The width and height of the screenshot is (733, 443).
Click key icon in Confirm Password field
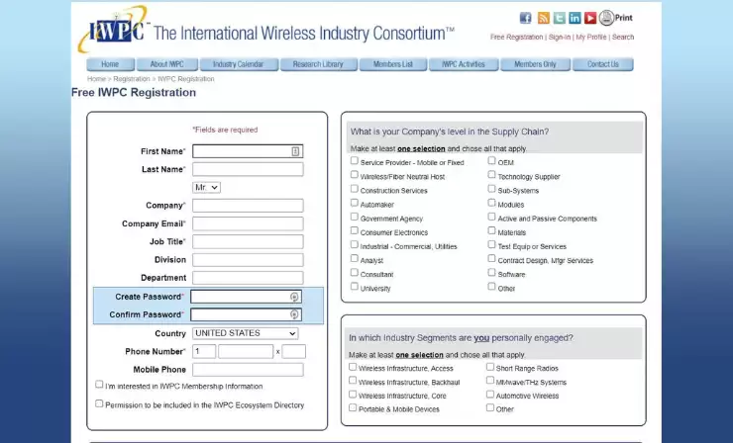pos(294,314)
